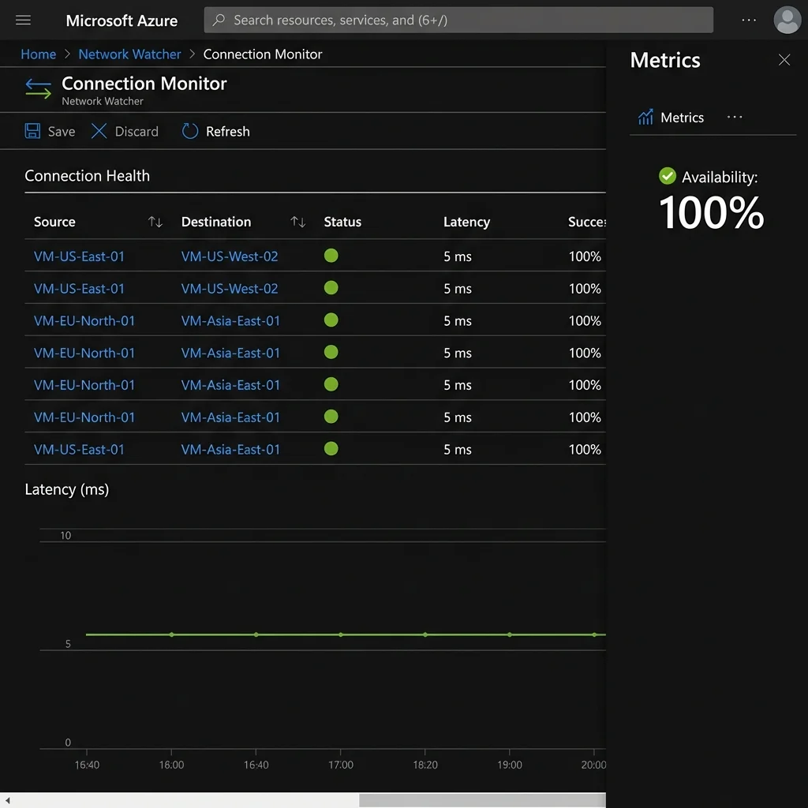
Task: Sort by the Source column arrows
Action: click(155, 222)
